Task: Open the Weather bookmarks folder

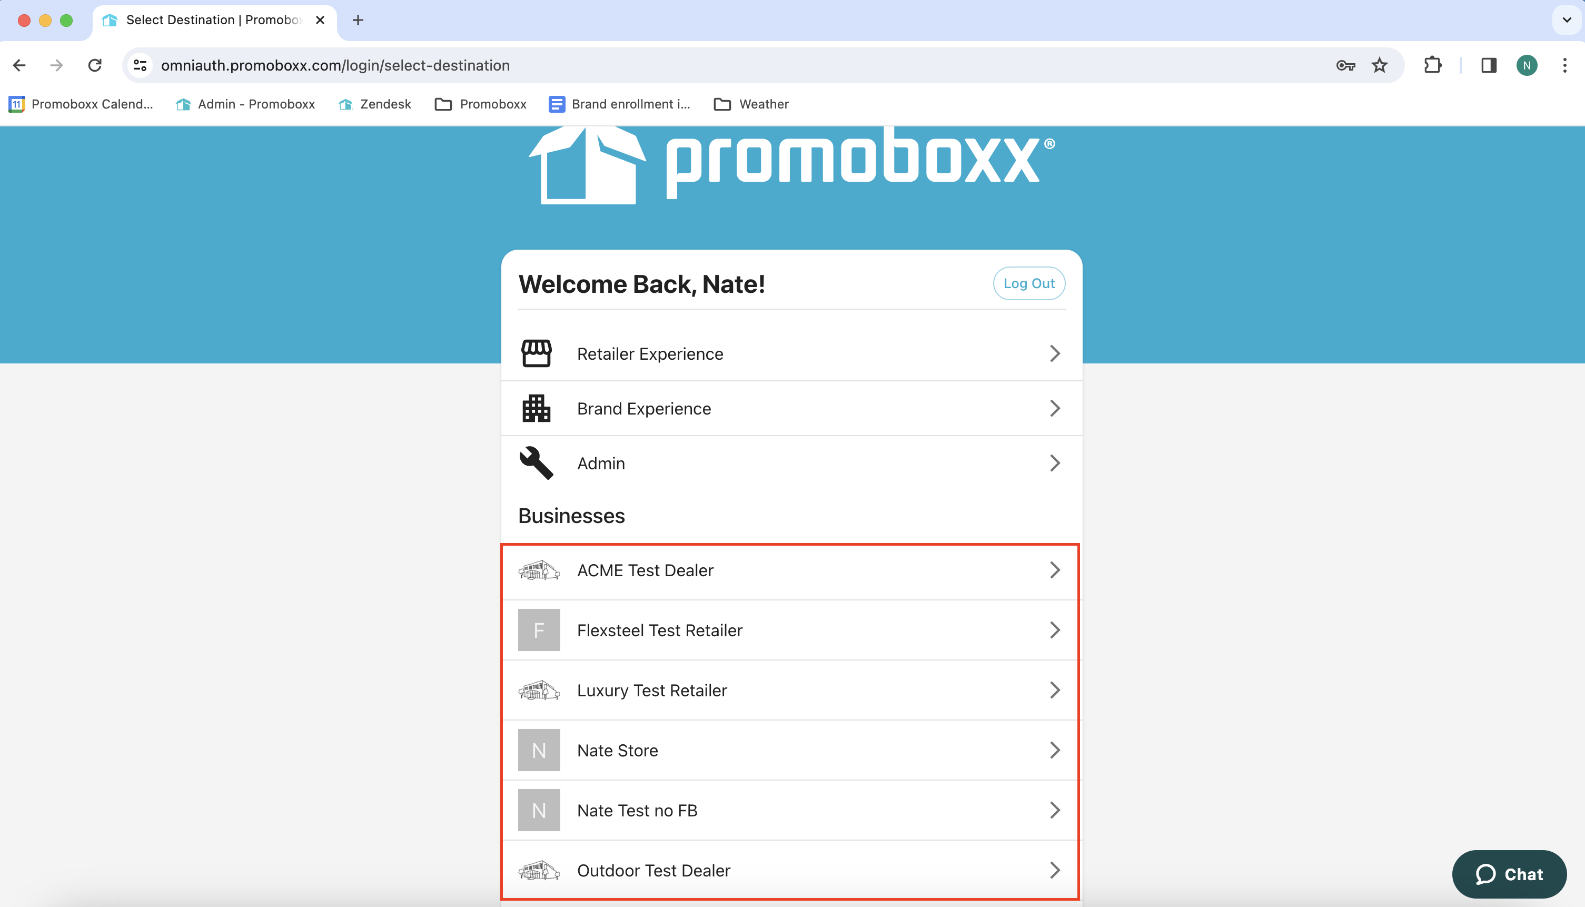Action: point(752,104)
